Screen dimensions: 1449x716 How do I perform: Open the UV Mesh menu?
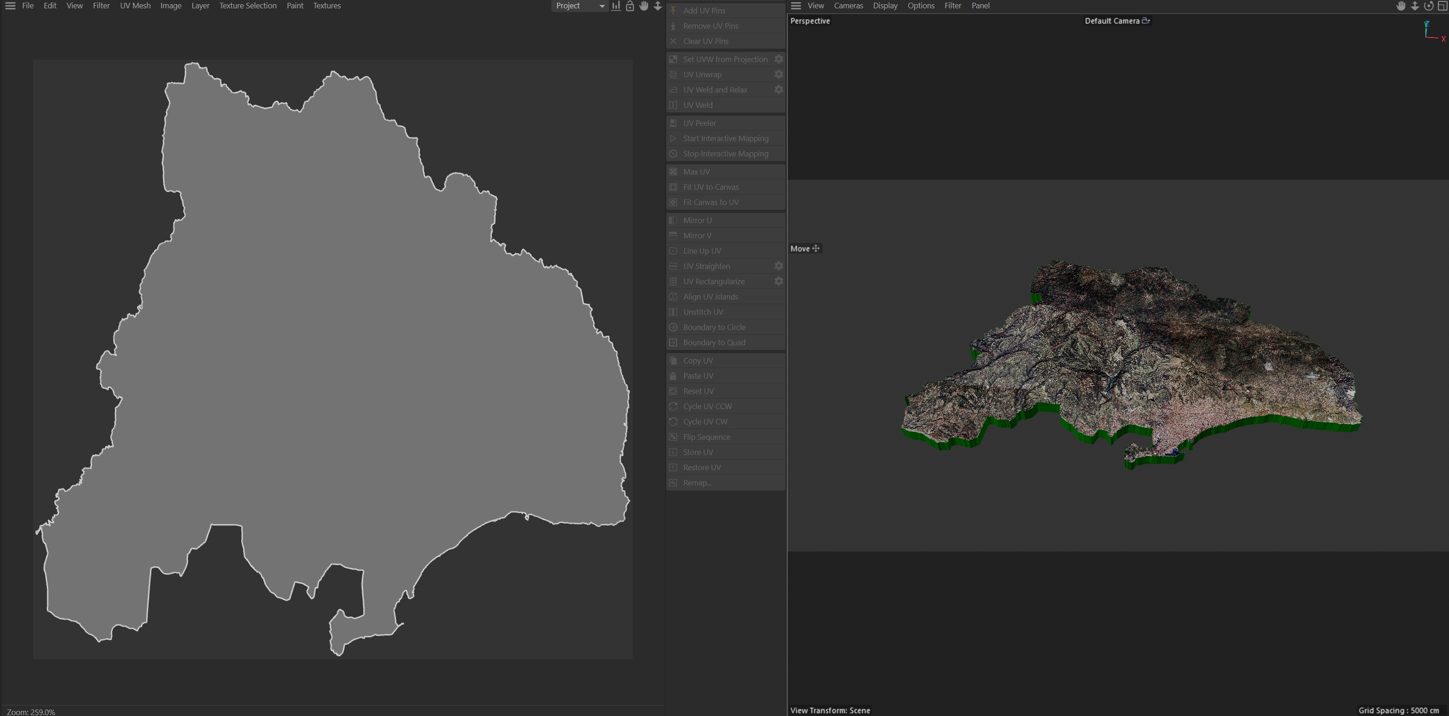135,6
